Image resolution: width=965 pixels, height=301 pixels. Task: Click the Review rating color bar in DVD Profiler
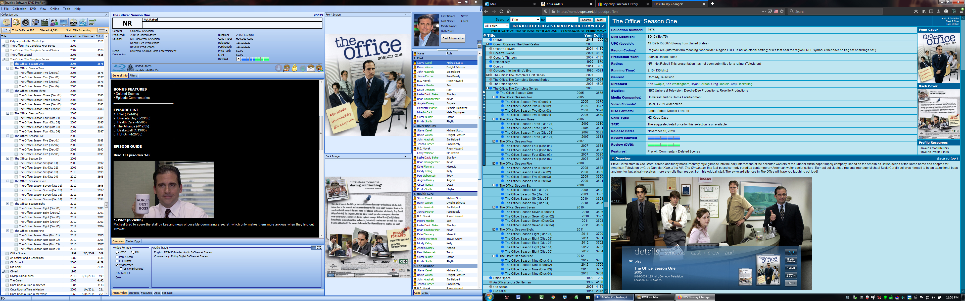255,59
